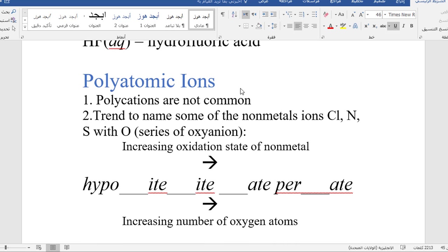Go to the next row of the styles gallery
This screenshot has width=448, height=252.
click(25, 20)
